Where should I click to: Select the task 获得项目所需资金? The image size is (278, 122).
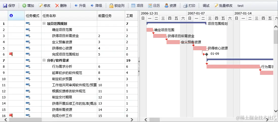65,36
